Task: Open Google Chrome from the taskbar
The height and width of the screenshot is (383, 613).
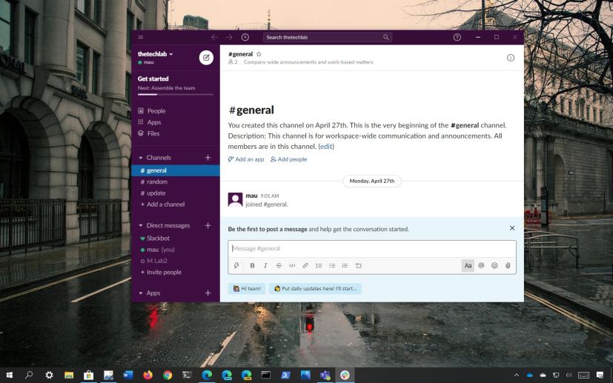Action: coord(168,375)
